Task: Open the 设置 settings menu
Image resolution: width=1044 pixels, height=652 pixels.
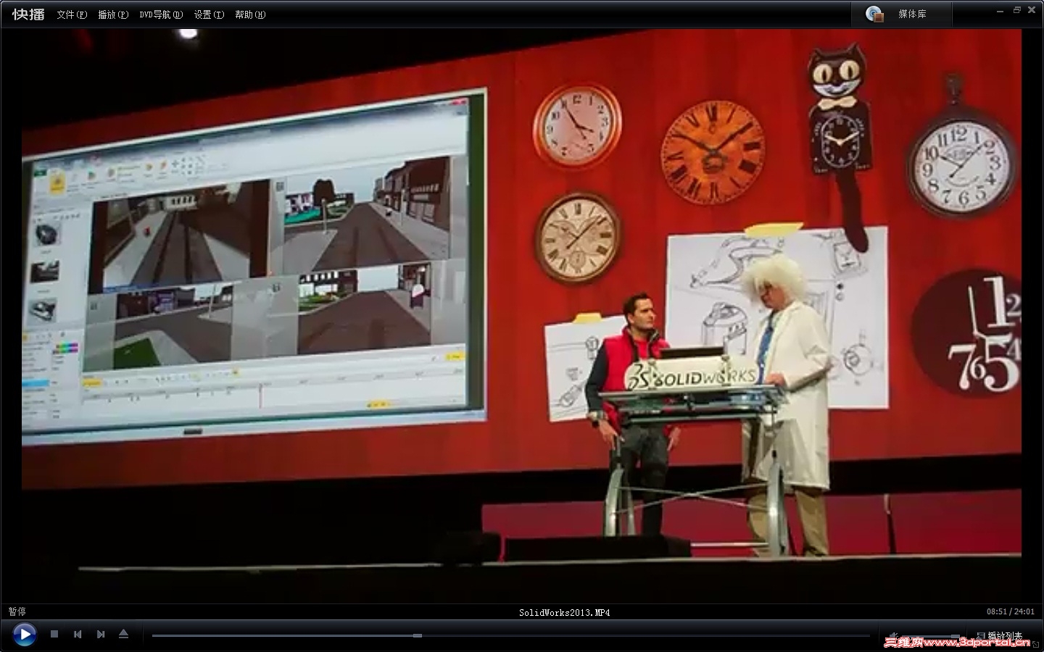Action: click(208, 14)
